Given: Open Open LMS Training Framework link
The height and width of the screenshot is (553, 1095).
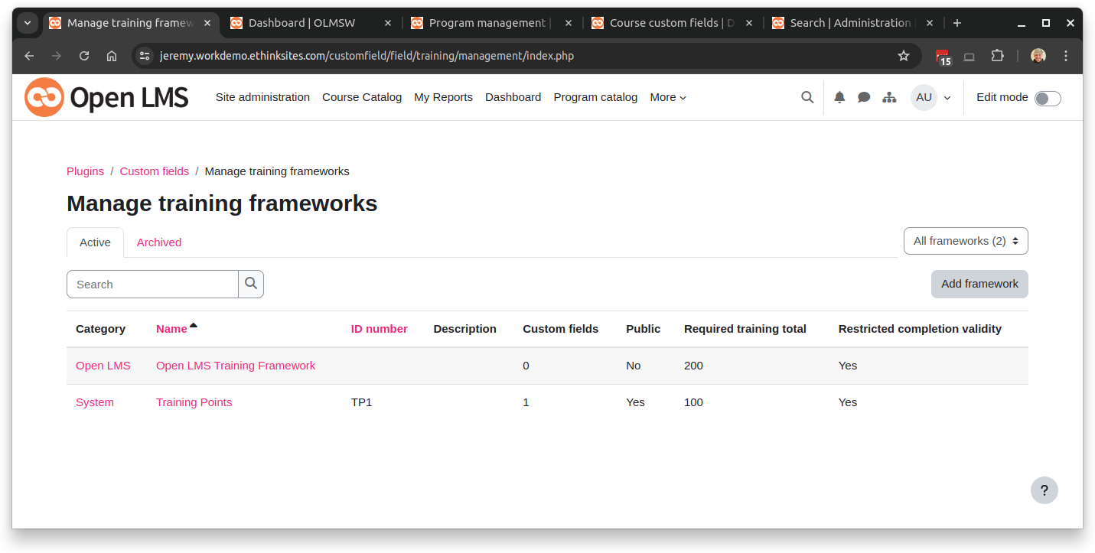Looking at the screenshot, I should coord(236,366).
